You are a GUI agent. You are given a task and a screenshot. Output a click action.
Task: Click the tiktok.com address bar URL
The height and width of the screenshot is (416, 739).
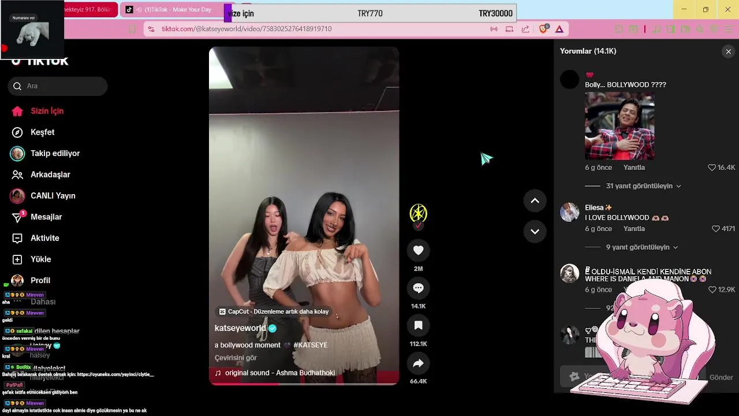pyautogui.click(x=247, y=29)
